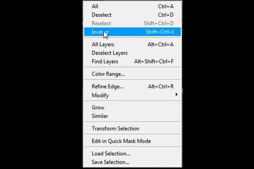Select the All Layers option
The width and height of the screenshot is (254, 169).
(x=133, y=44)
